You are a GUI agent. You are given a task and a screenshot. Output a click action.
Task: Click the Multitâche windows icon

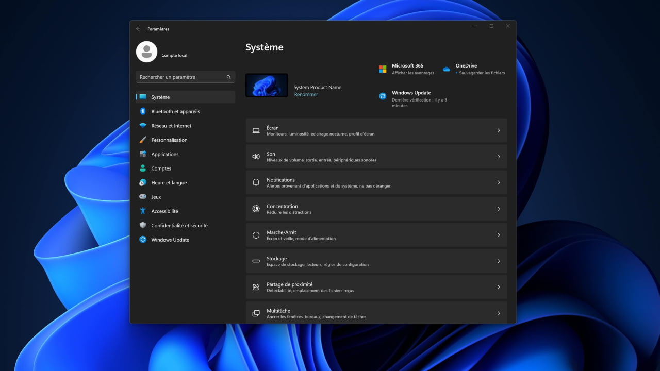coord(256,313)
